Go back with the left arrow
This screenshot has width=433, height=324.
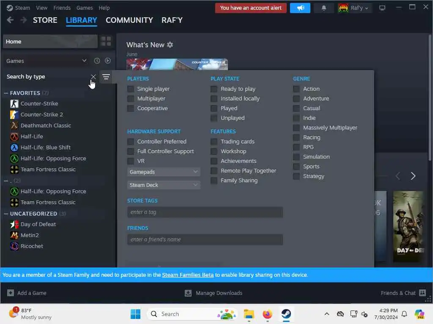(10, 20)
